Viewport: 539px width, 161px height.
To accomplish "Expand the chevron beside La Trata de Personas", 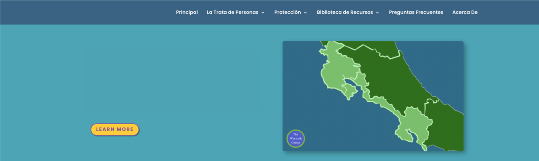I will click(x=263, y=13).
